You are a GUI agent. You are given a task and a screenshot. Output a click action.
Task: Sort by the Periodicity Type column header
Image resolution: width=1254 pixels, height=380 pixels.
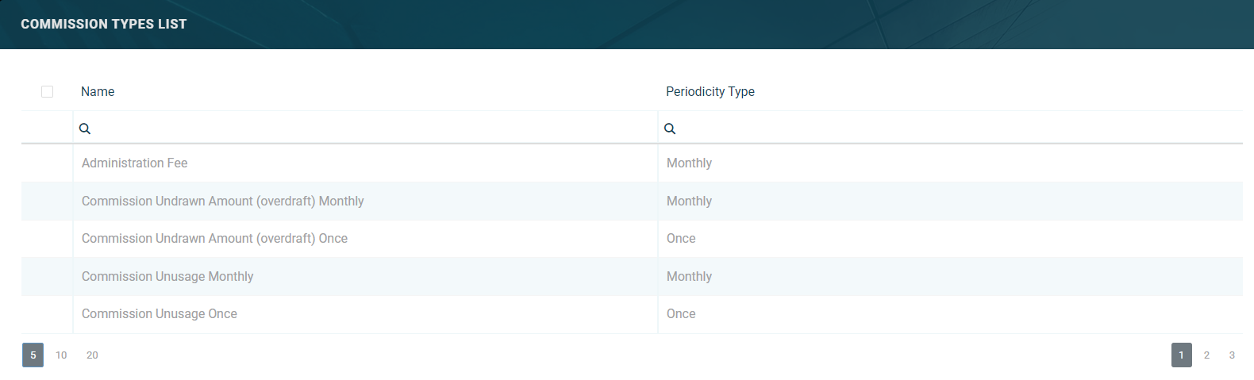pos(710,92)
